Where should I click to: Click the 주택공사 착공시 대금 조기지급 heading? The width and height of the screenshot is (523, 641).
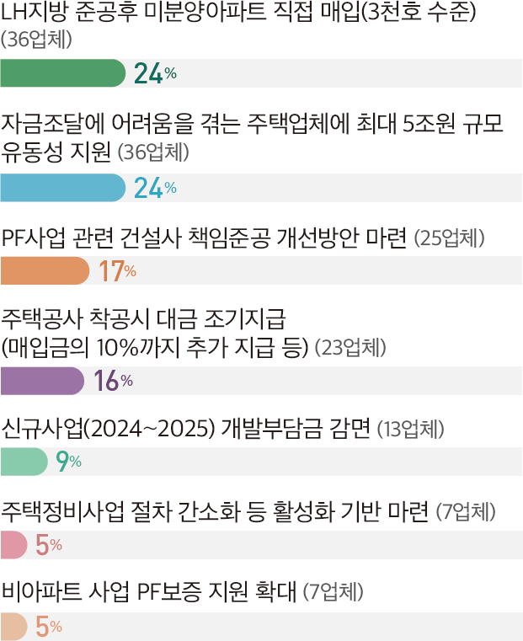click(144, 319)
